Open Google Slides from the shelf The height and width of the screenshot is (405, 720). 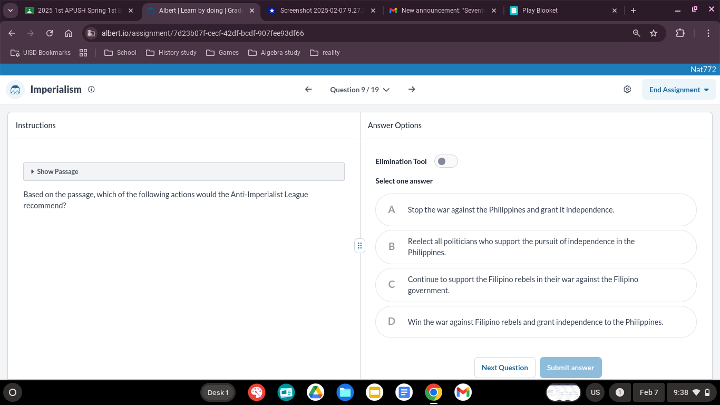pyautogui.click(x=375, y=392)
